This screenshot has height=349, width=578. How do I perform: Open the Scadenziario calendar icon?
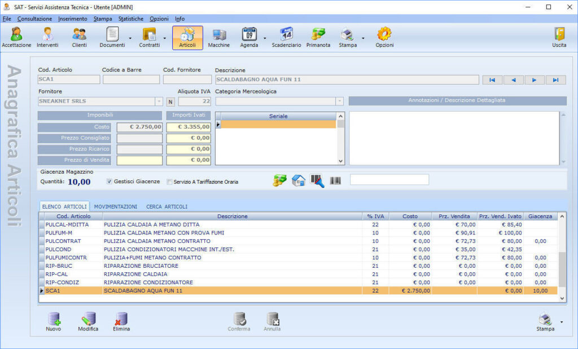[x=286, y=38]
